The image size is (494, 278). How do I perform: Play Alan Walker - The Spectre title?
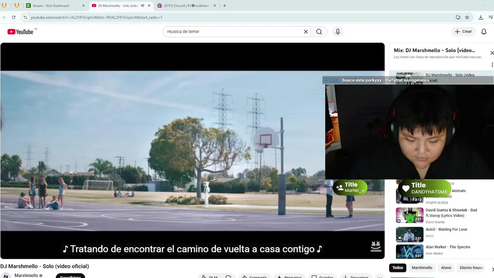click(448, 247)
